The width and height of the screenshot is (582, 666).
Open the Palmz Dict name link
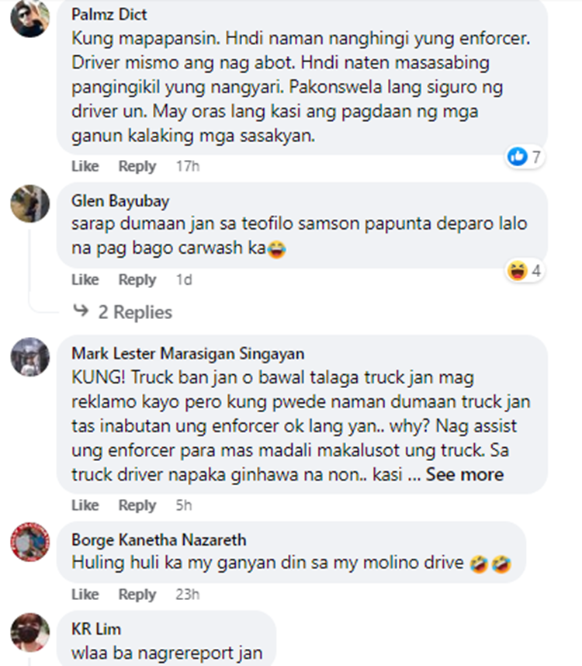click(109, 15)
